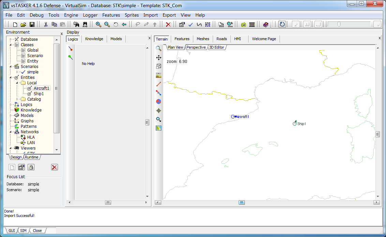This screenshot has height=237, width=386.
Task: Click the red X delete icon in toolbar
Action: [168, 24]
